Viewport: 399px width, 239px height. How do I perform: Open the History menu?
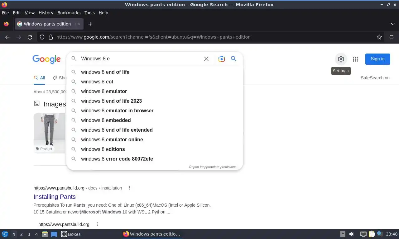pyautogui.click(x=46, y=13)
